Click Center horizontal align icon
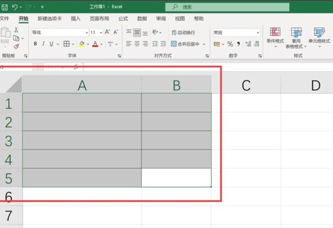This screenshot has width=333, height=228. click(137, 44)
